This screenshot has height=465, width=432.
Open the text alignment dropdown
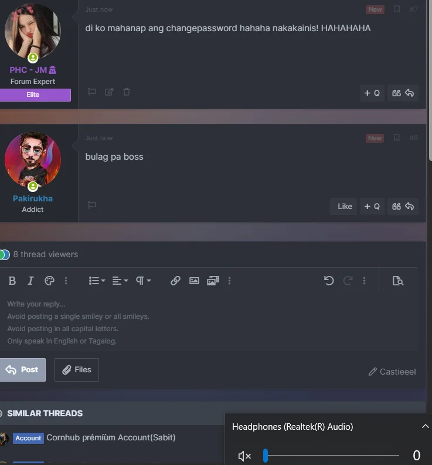pyautogui.click(x=120, y=281)
